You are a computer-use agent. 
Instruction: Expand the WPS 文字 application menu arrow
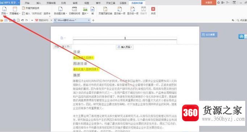19,3
